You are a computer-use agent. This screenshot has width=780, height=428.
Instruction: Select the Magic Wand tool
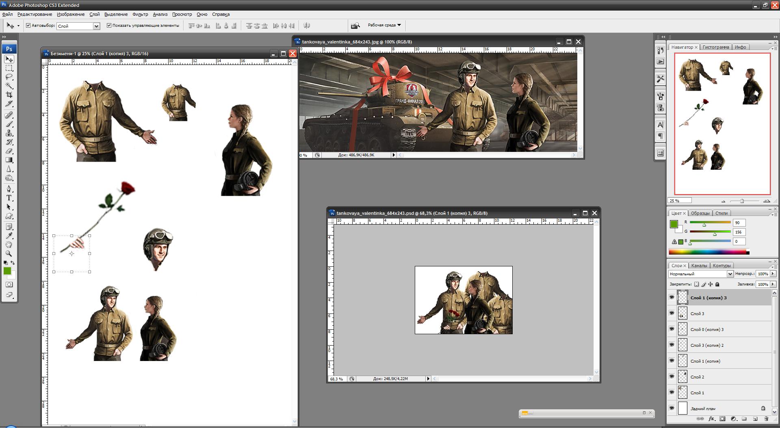[9, 86]
